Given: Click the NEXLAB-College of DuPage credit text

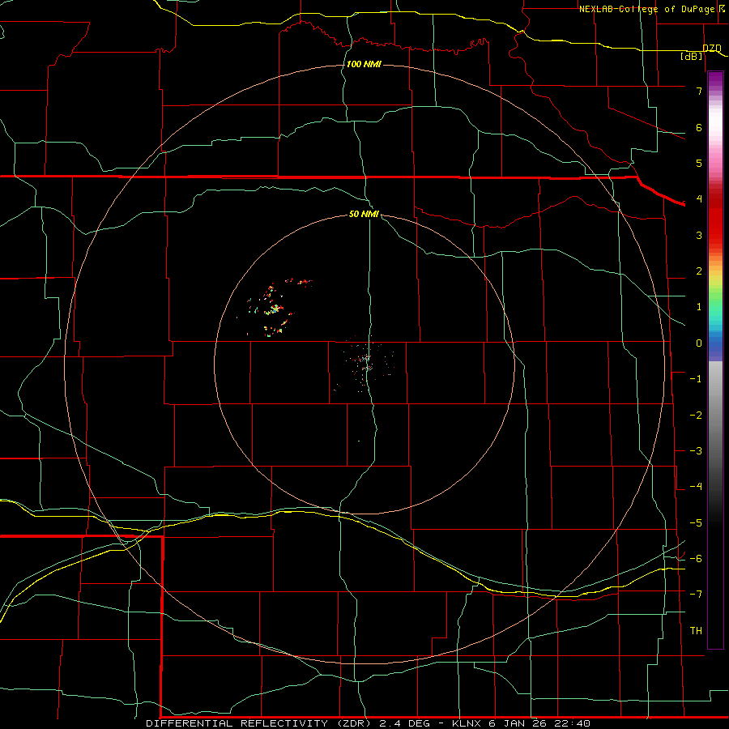Looking at the screenshot, I should coord(648,9).
